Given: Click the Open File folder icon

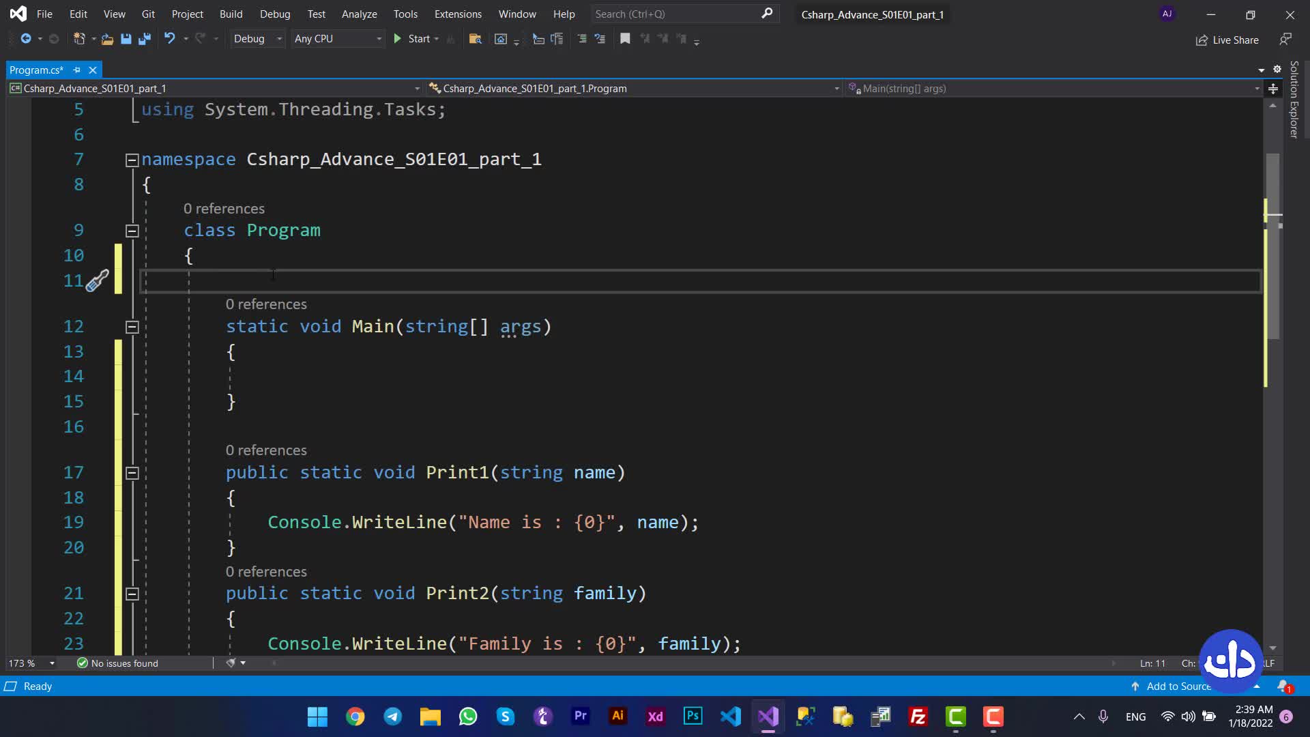Looking at the screenshot, I should [x=107, y=39].
